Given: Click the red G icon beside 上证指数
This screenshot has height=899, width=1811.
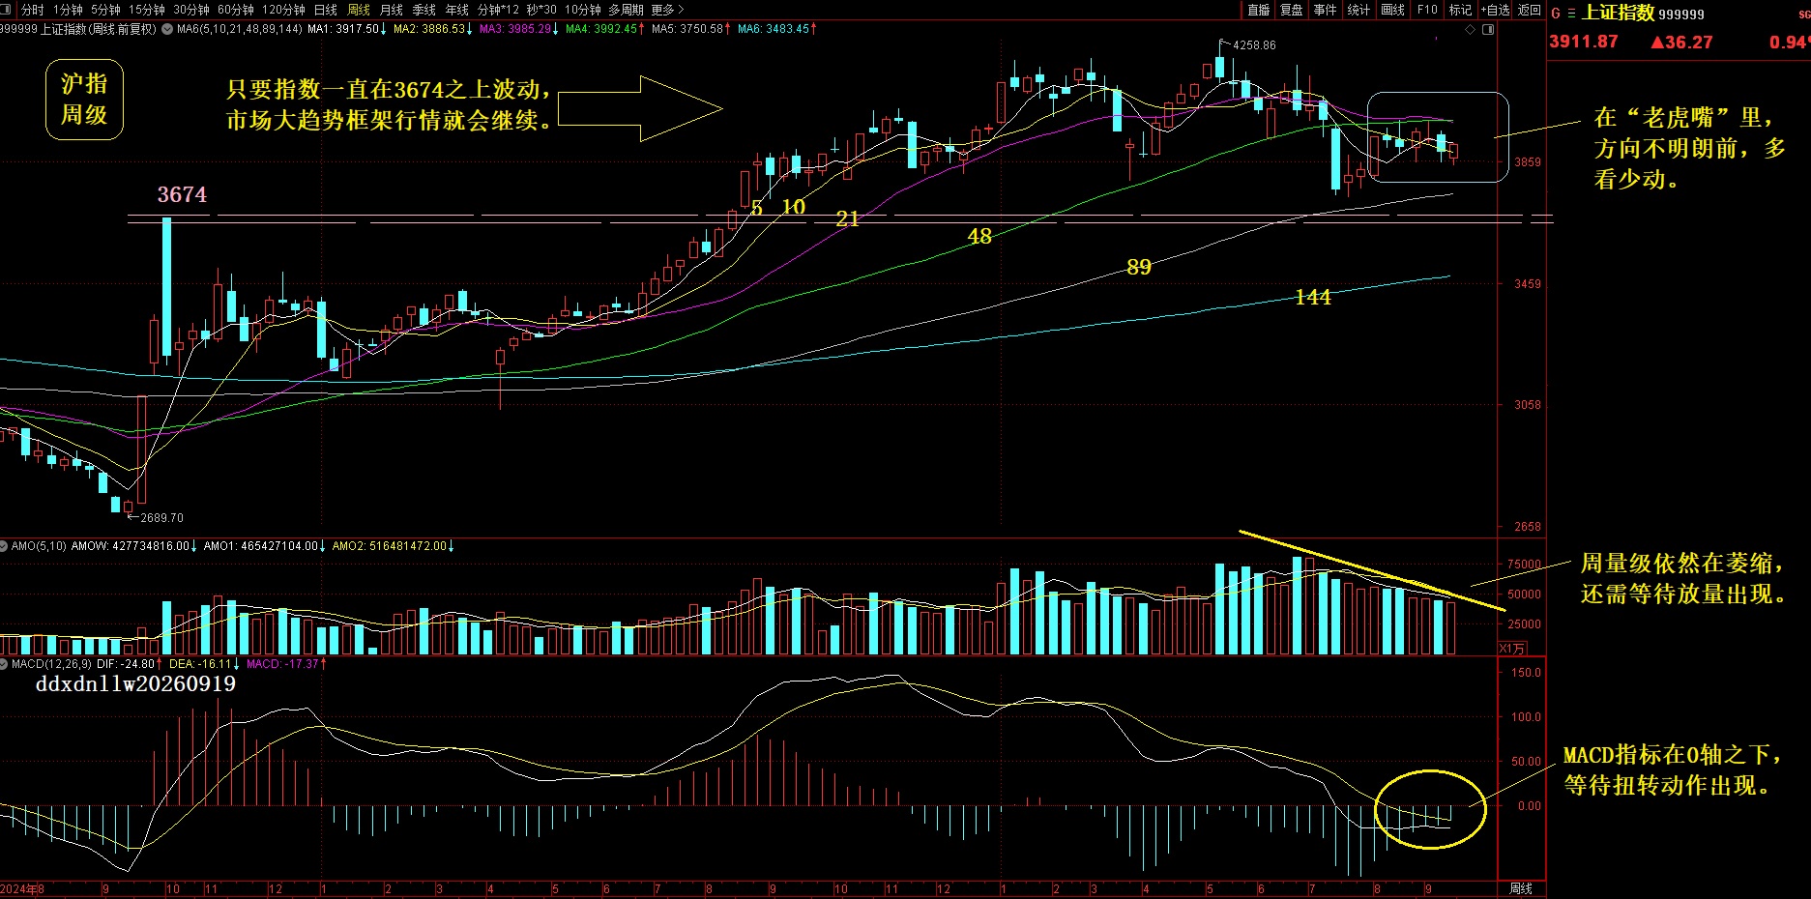Looking at the screenshot, I should tap(1556, 14).
